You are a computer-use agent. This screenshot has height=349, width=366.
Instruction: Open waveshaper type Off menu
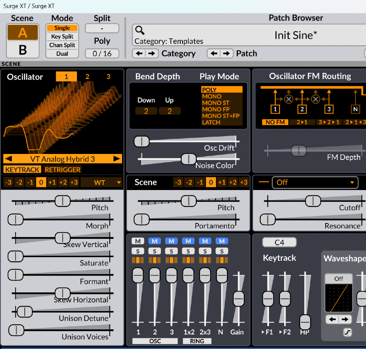click(x=339, y=279)
